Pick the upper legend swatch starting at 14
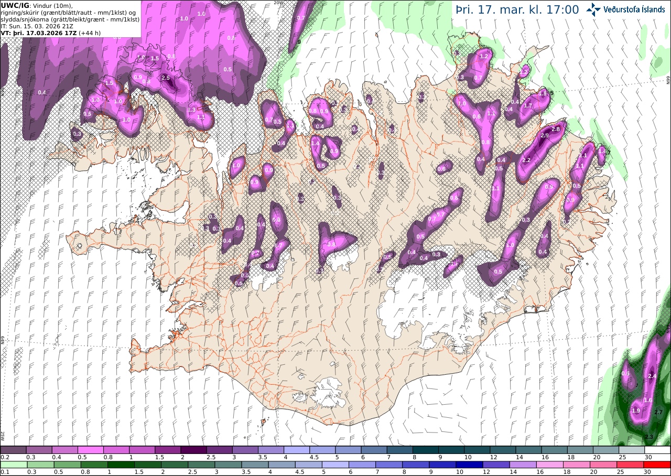Screen dimensions: 671x476 coord(529,450)
